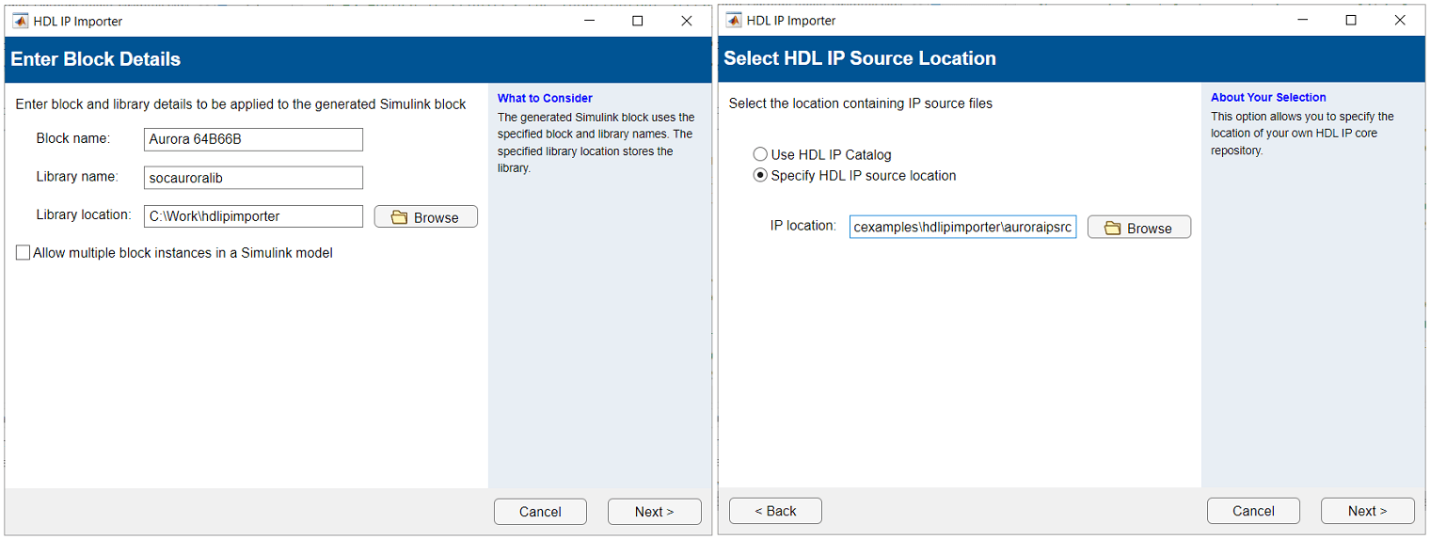Image resolution: width=1430 pixels, height=539 pixels.
Task: Focus the Library location path field
Action: tap(253, 216)
